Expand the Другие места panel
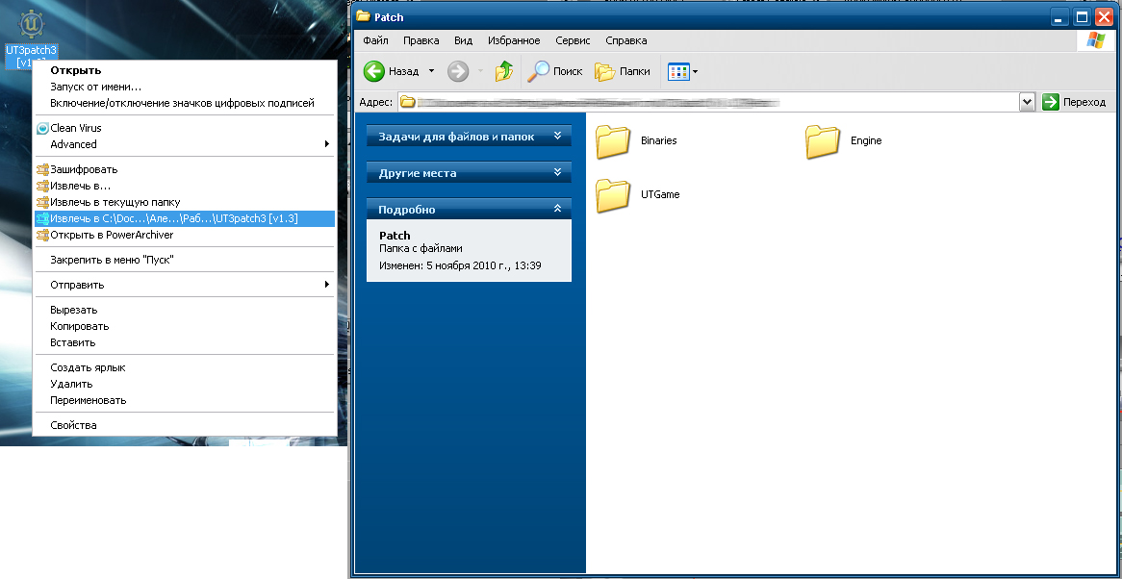Viewport: 1122px width, 579px height. tap(556, 173)
